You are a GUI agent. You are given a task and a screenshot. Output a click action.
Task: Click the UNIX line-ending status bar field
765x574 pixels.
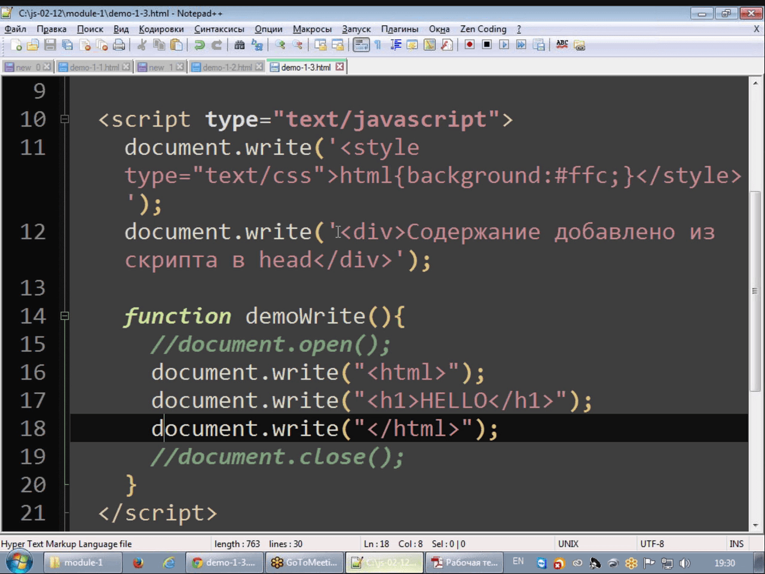coord(568,544)
